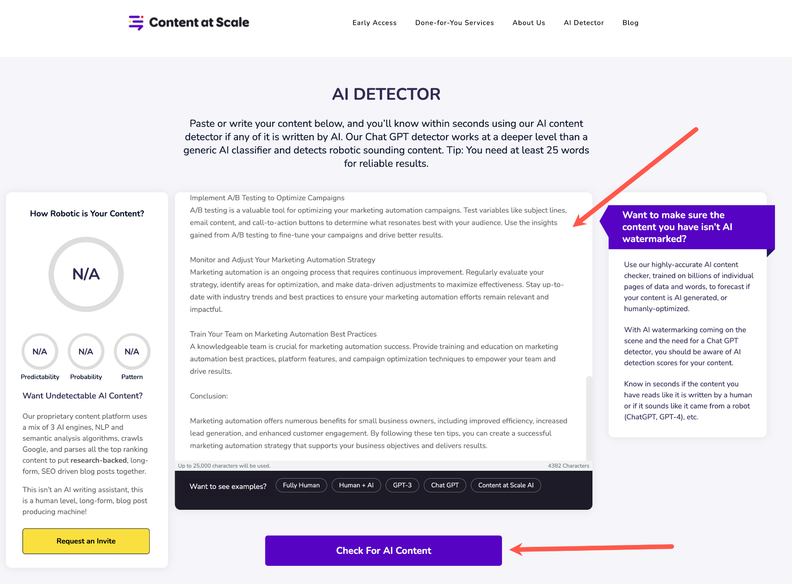Select the Fully Human example button
This screenshot has height=584, width=792.
click(x=301, y=485)
